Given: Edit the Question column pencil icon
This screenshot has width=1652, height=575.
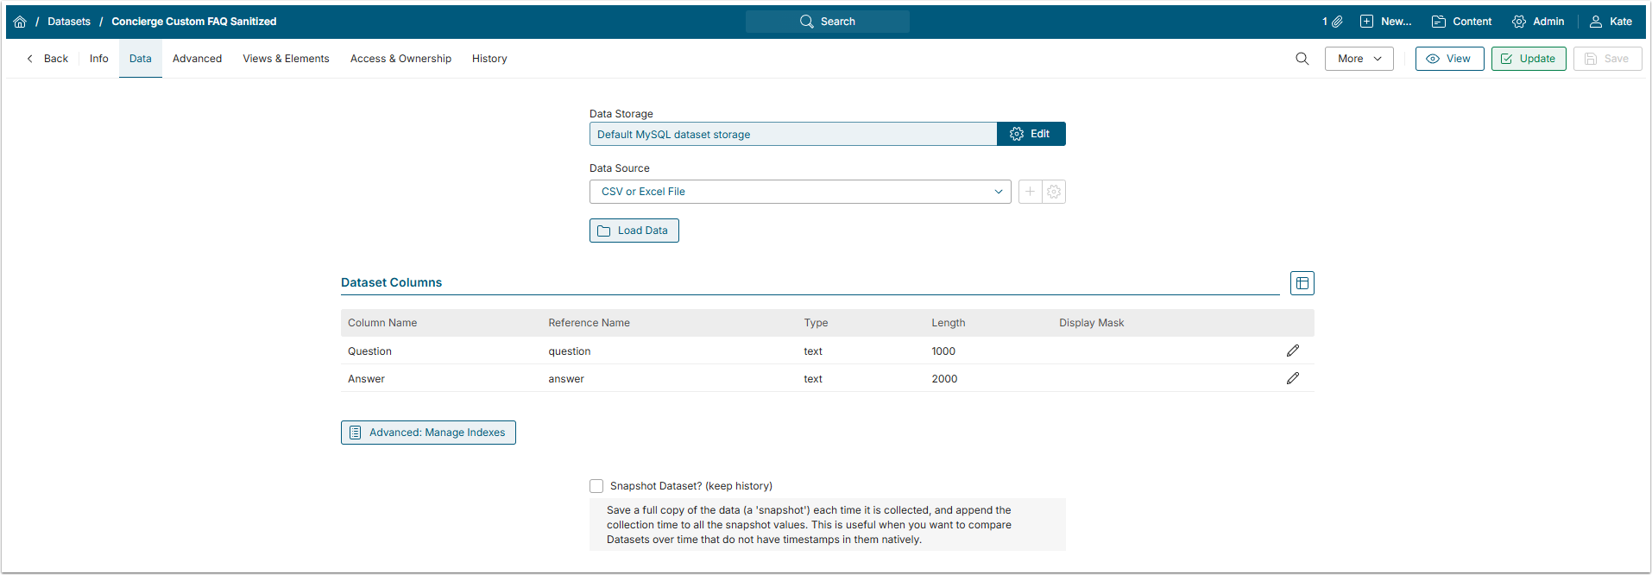Looking at the screenshot, I should tap(1292, 351).
